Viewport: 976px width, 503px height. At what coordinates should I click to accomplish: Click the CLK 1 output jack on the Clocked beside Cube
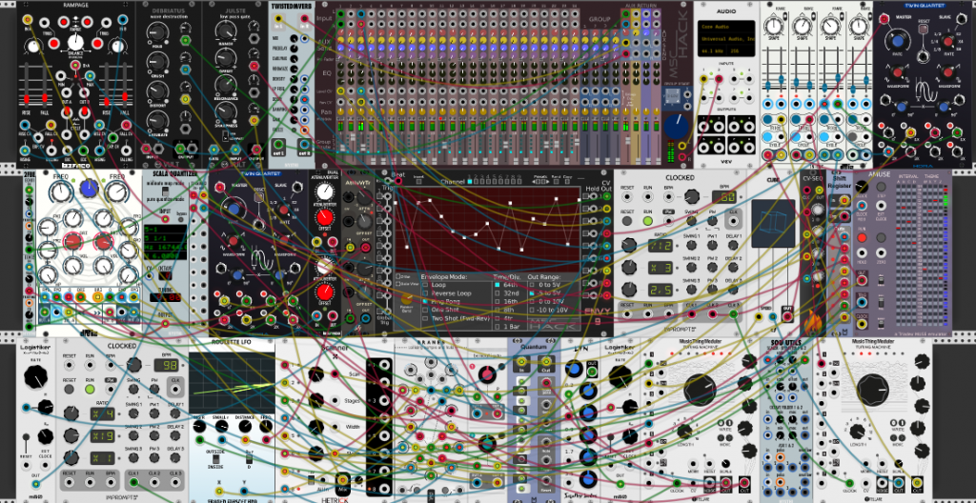[692, 313]
